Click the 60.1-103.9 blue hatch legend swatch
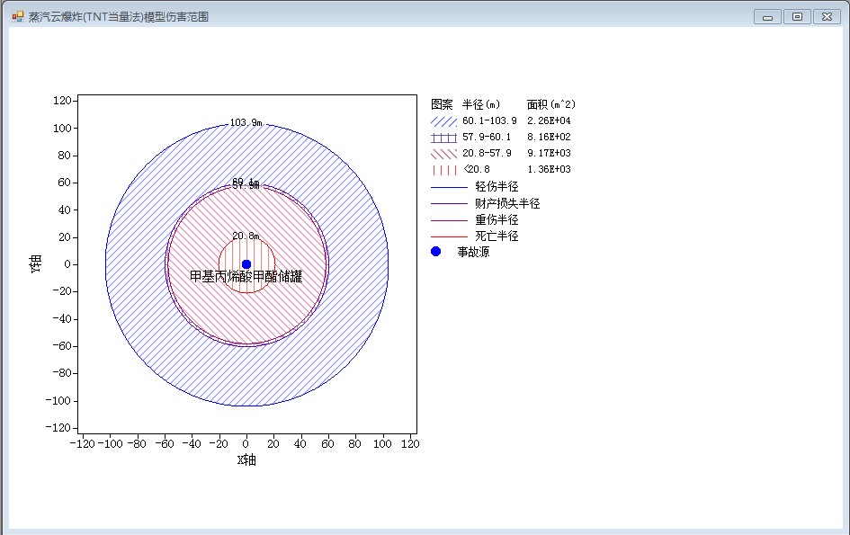Viewport: 850px width, 535px height. click(x=444, y=121)
